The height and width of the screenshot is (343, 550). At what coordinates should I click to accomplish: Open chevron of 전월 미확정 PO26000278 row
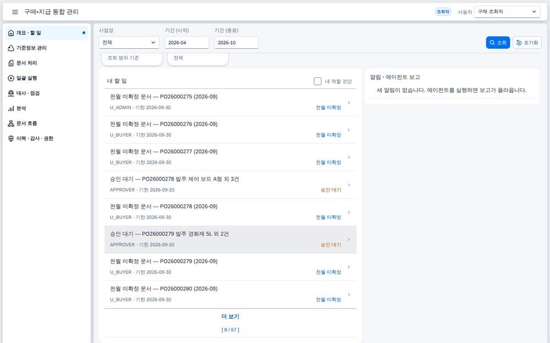click(349, 212)
